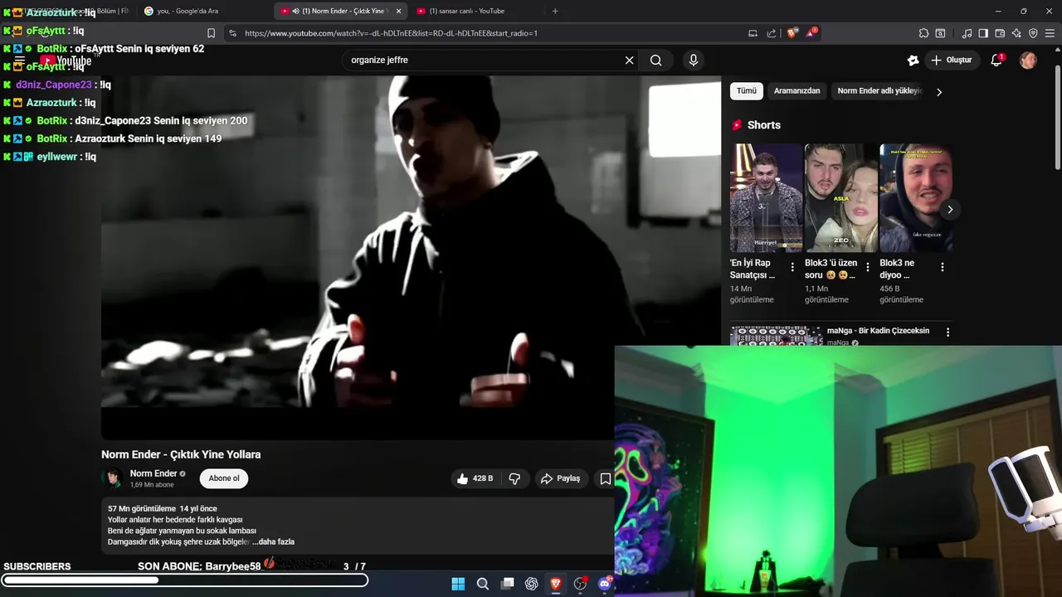This screenshot has width=1062, height=597.
Task: Open the browser hamburger menu
Action: [1050, 33]
